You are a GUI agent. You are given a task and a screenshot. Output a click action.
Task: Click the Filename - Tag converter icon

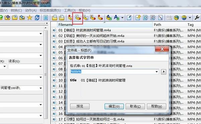(78, 18)
